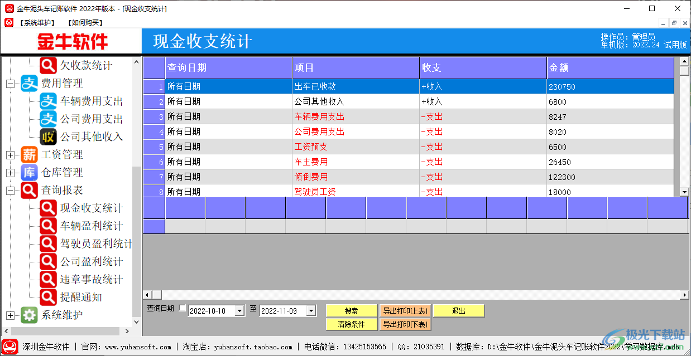
Task: Select the 驾驶员工资 cell
Action: point(356,191)
